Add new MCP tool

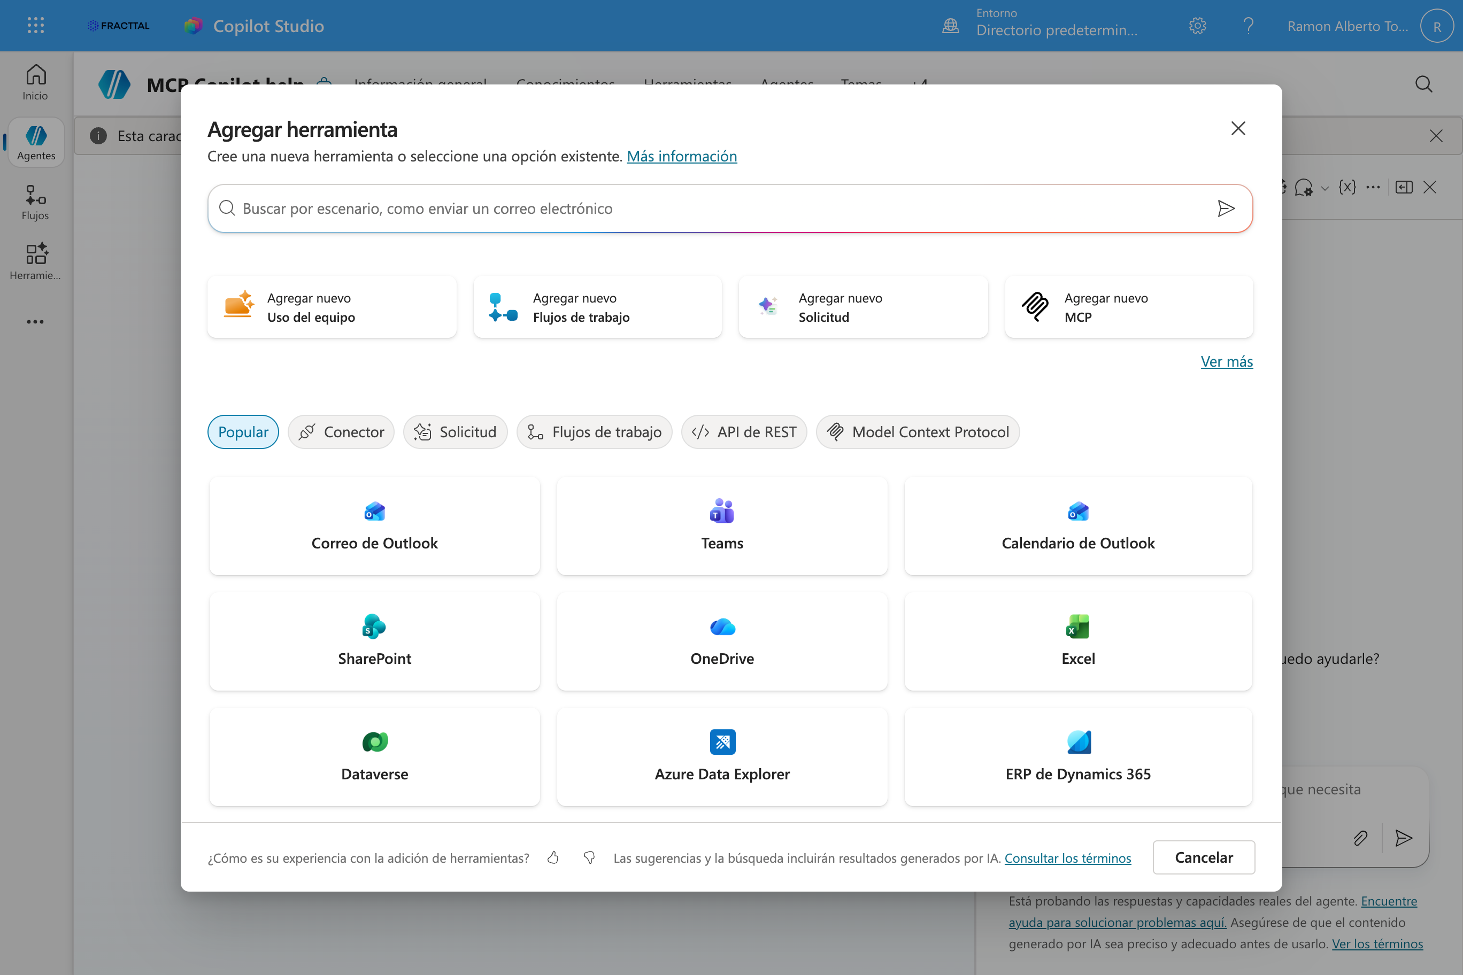(1128, 307)
